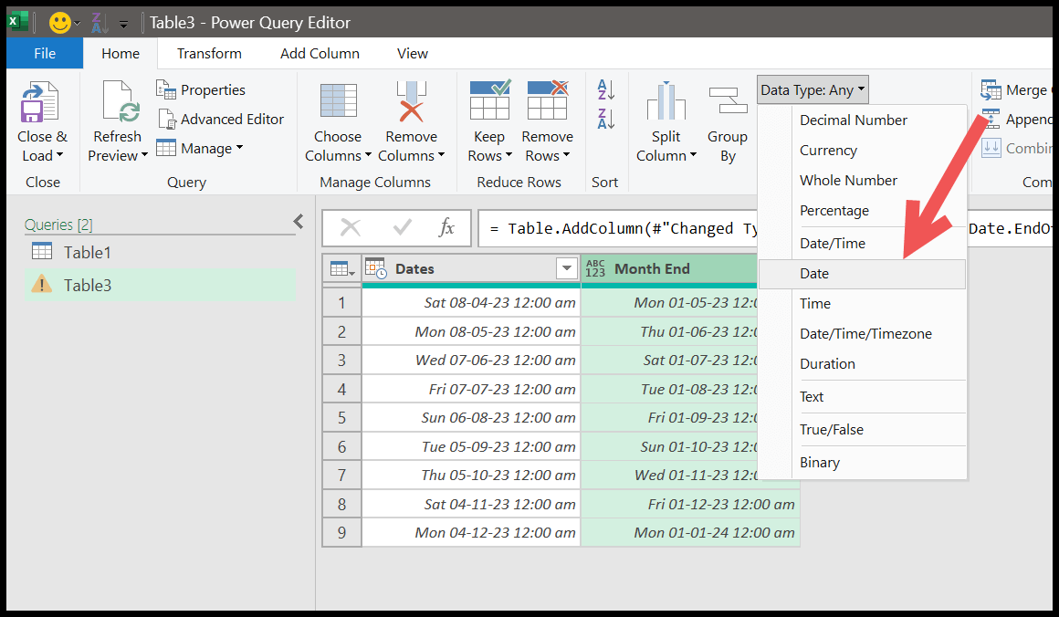The height and width of the screenshot is (617, 1059).
Task: Click the Dates column header
Action: tap(471, 268)
